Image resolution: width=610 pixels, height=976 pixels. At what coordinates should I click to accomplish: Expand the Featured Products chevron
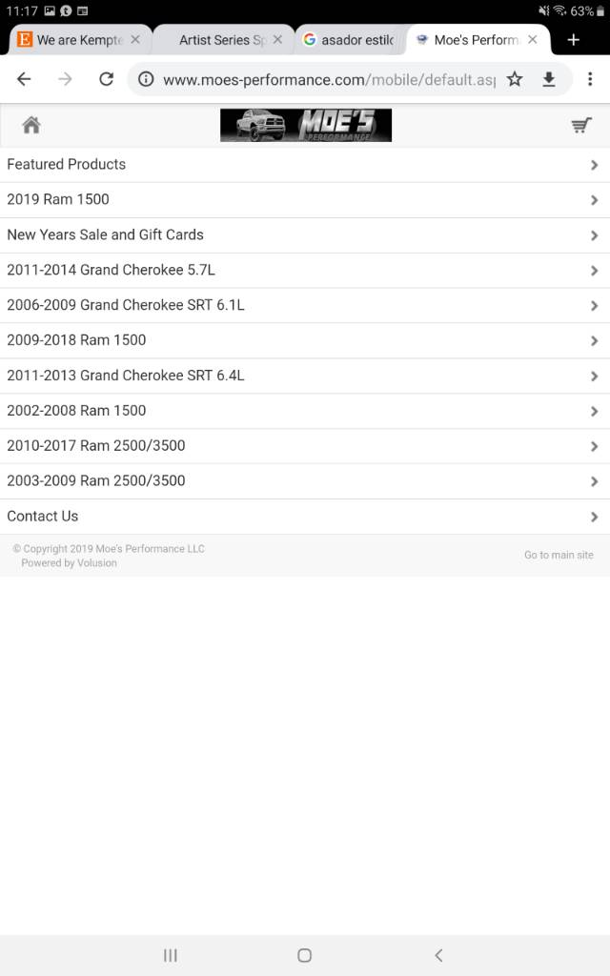(594, 165)
